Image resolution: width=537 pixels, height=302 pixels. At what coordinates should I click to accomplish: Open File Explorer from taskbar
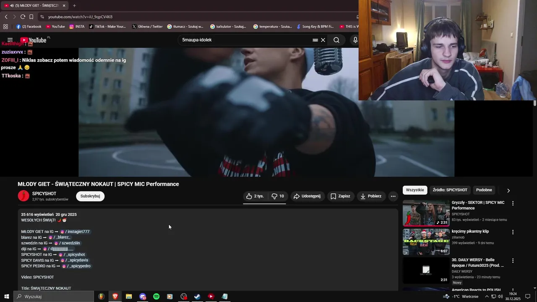click(x=129, y=297)
